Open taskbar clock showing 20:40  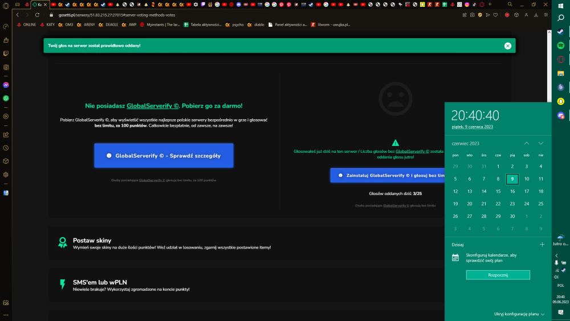pos(560,299)
